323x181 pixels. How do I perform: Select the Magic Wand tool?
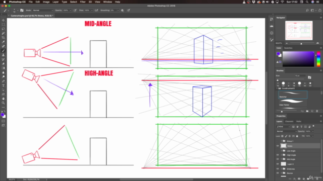pos(4,33)
